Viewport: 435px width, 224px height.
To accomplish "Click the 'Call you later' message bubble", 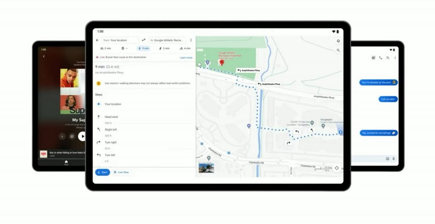I will click(x=388, y=99).
